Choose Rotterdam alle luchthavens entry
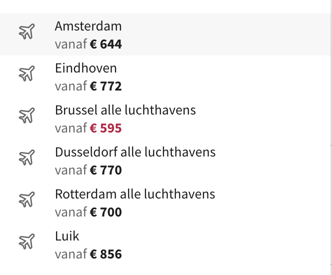The image size is (332, 275). coord(135,194)
